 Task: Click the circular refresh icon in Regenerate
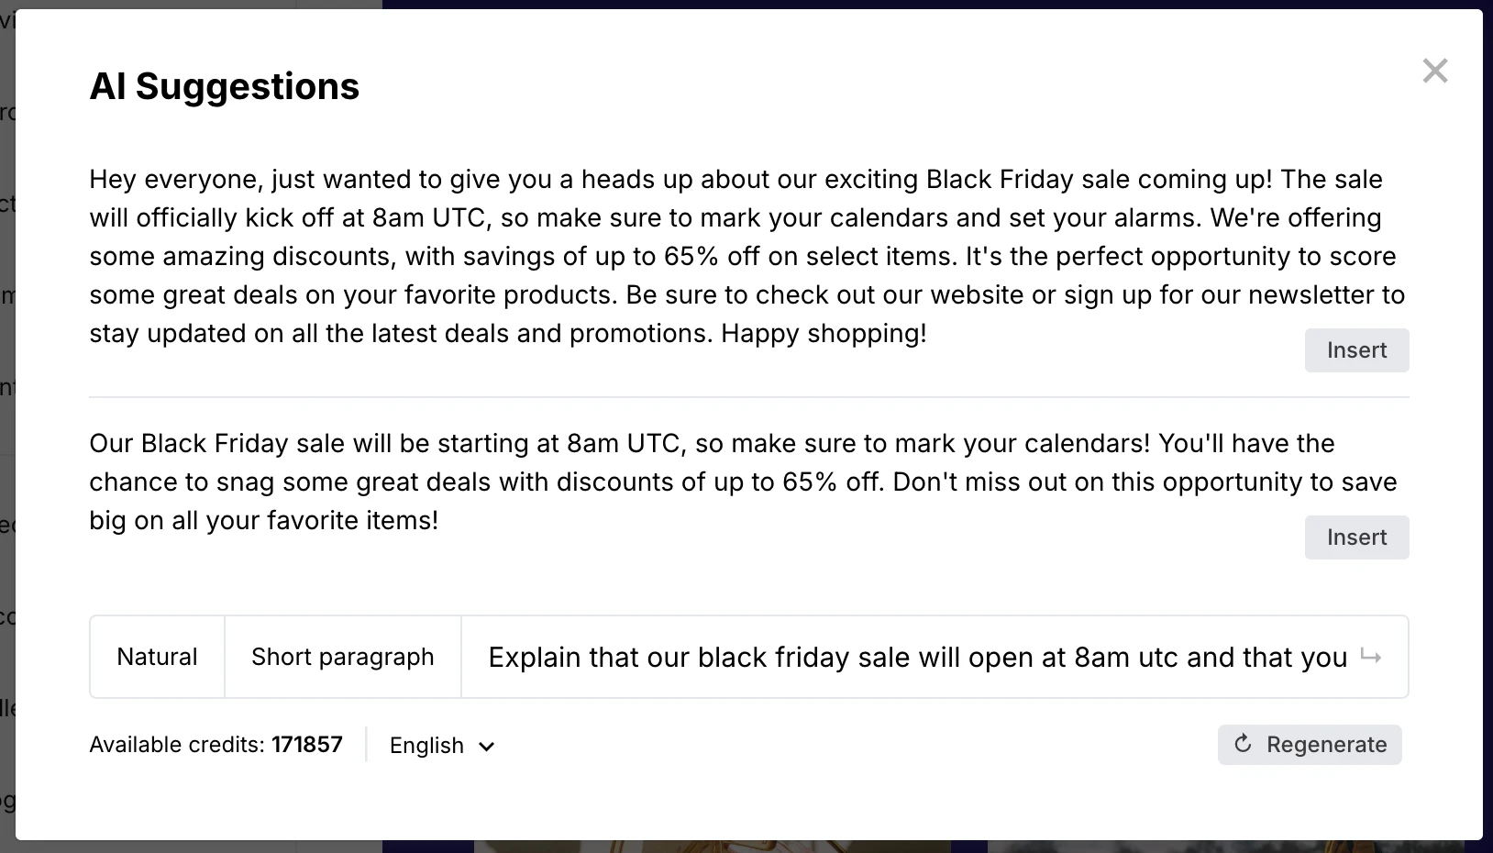1243,744
